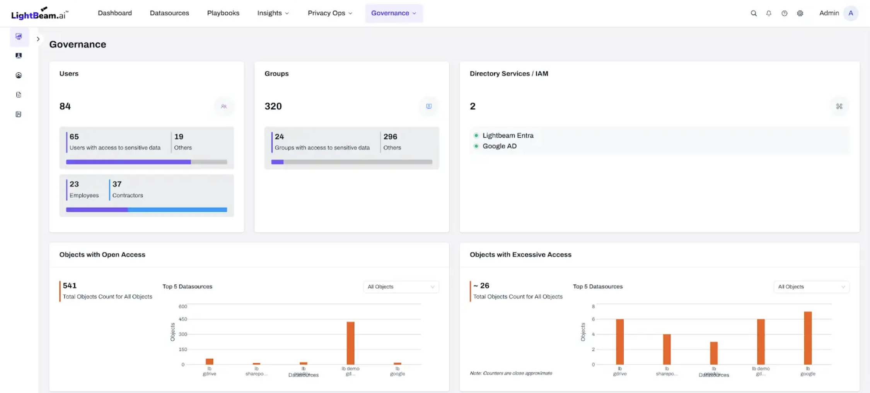Click the groups icon in Groups card
This screenshot has height=393, width=870.
point(429,106)
